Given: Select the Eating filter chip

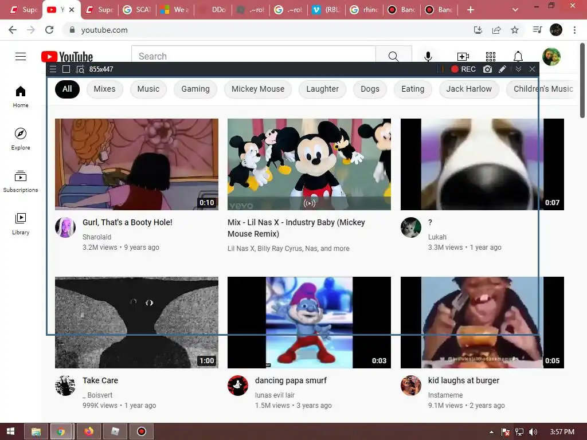Looking at the screenshot, I should click(413, 89).
